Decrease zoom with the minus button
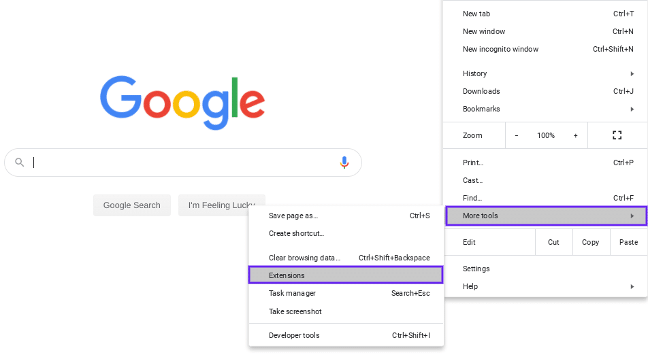 click(x=517, y=135)
